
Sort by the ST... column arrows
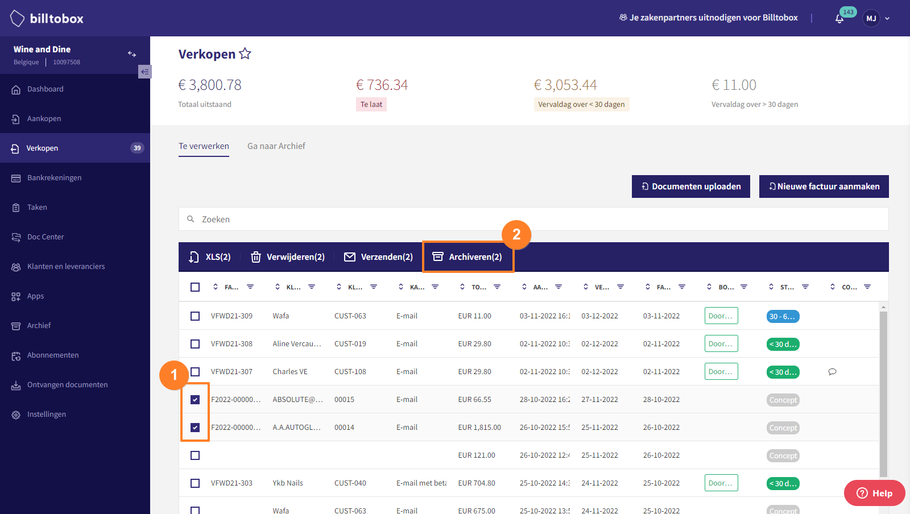[771, 287]
